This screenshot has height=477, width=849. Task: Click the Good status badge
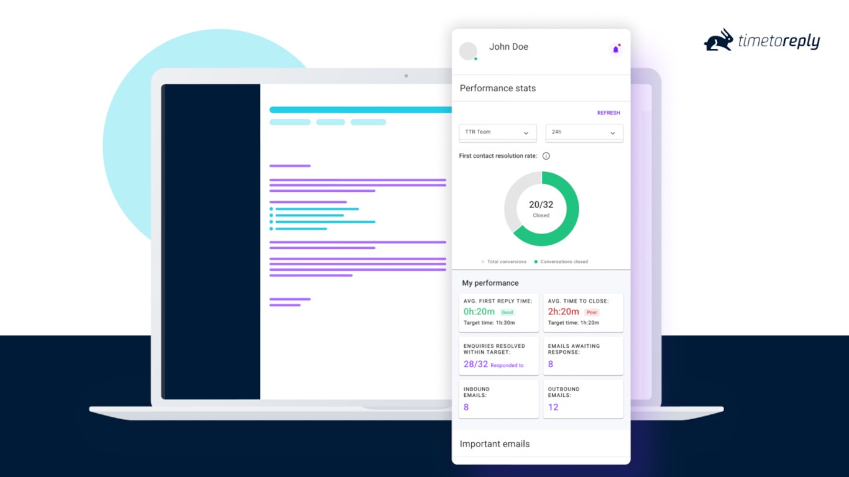tap(507, 312)
